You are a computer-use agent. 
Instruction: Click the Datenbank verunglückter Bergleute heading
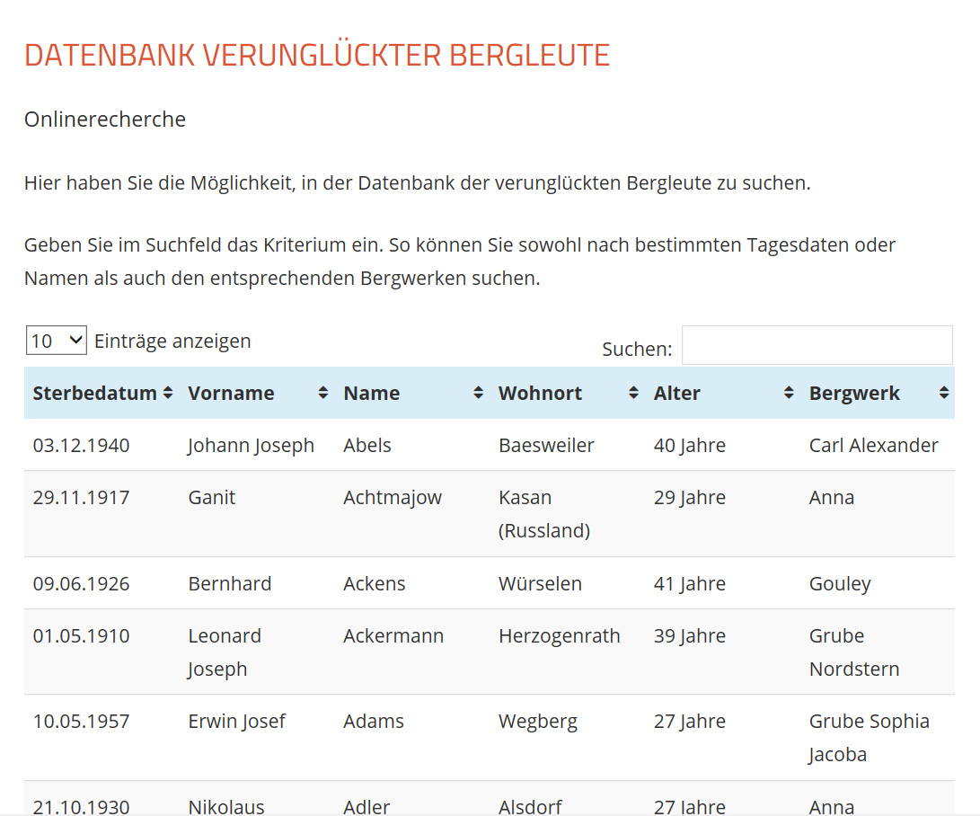(317, 56)
